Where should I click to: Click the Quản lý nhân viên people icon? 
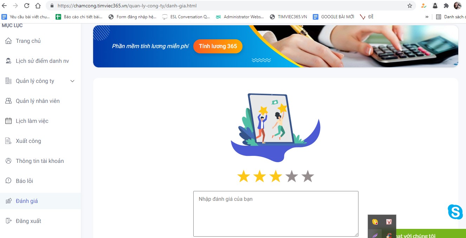coord(8,101)
